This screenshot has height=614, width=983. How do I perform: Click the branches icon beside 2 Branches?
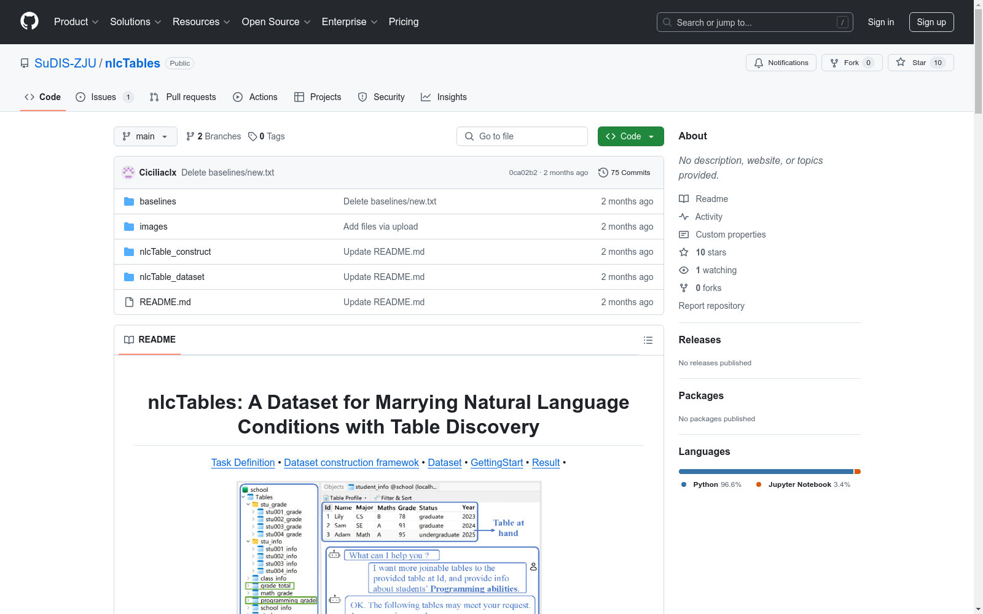click(190, 136)
